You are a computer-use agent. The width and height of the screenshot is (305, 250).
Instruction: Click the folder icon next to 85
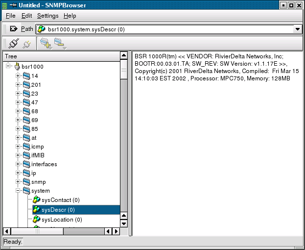coord(26,129)
